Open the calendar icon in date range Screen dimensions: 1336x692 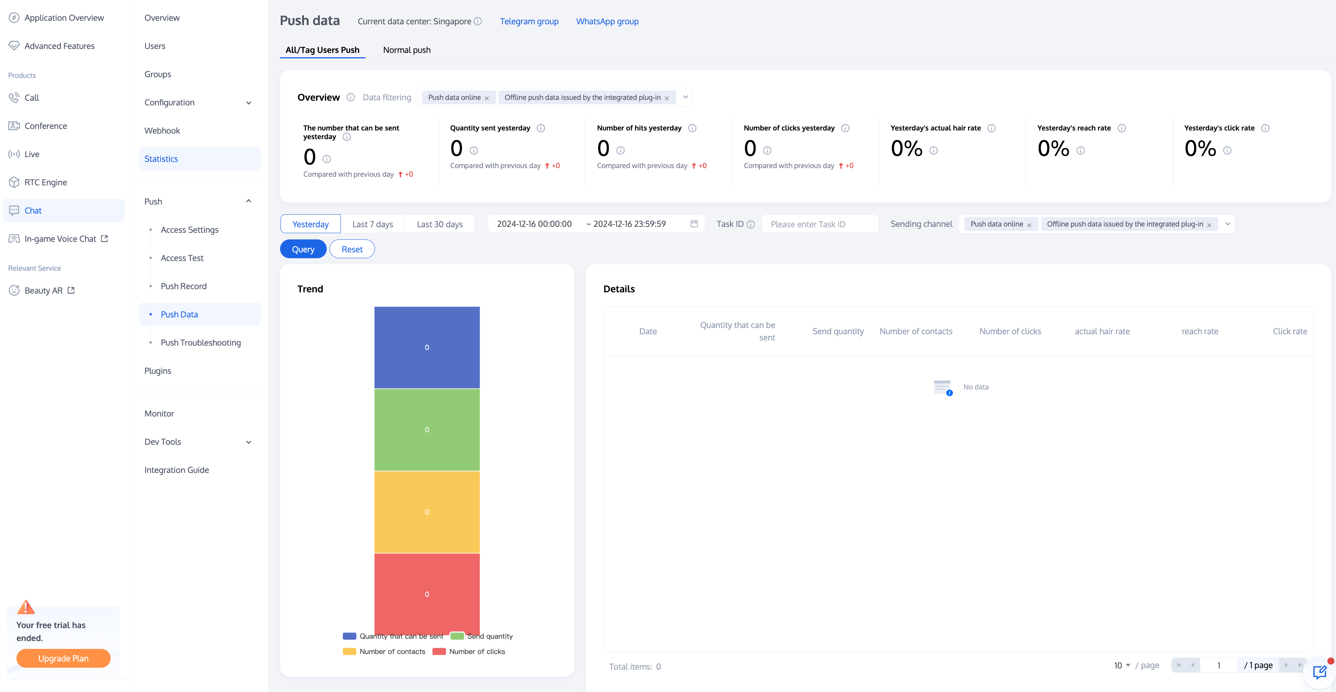(x=694, y=224)
